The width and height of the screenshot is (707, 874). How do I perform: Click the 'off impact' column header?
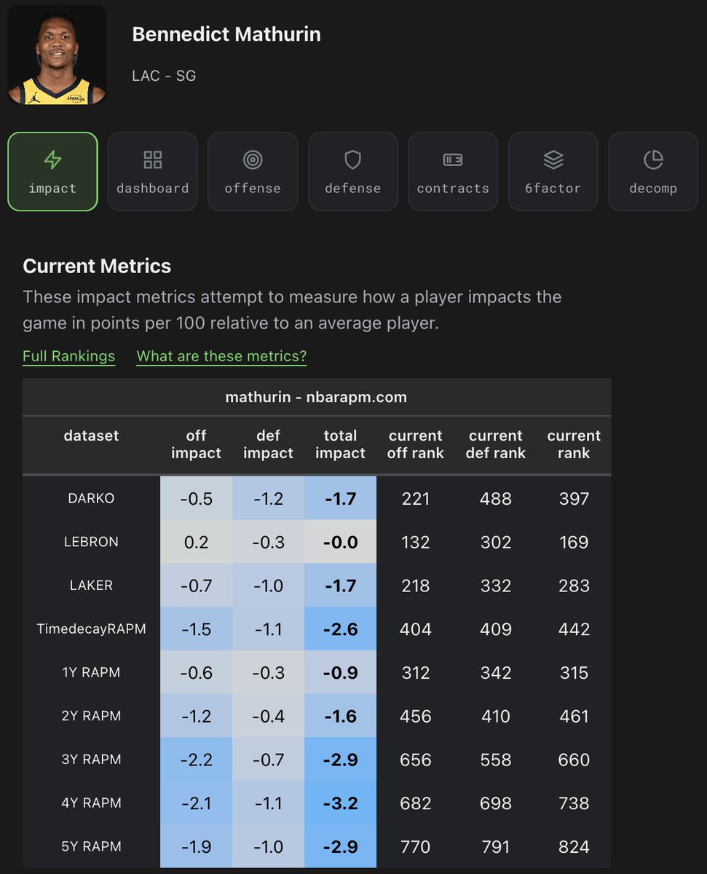tap(196, 444)
